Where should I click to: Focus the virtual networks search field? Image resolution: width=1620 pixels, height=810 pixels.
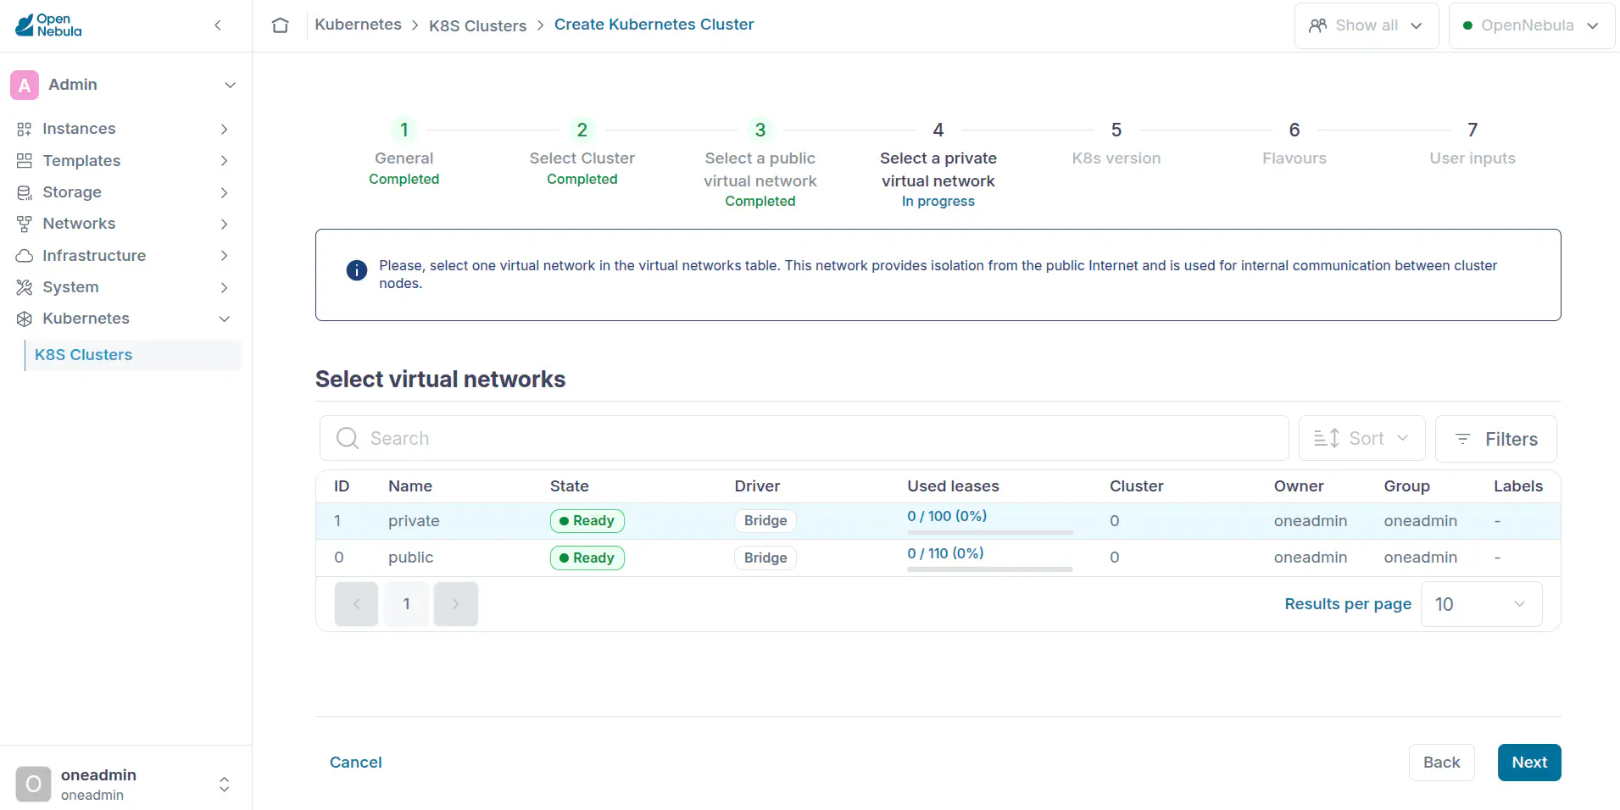[804, 438]
